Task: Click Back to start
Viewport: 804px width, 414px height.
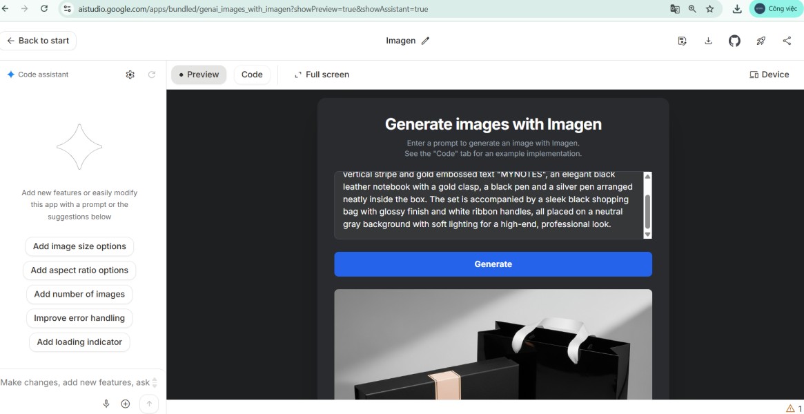Action: (38, 41)
